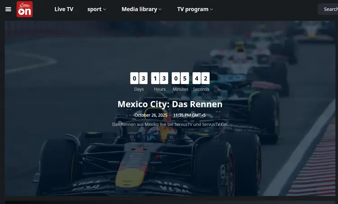Click the countdown Seconds digit boxes
This screenshot has width=338, height=204.
[x=201, y=78]
